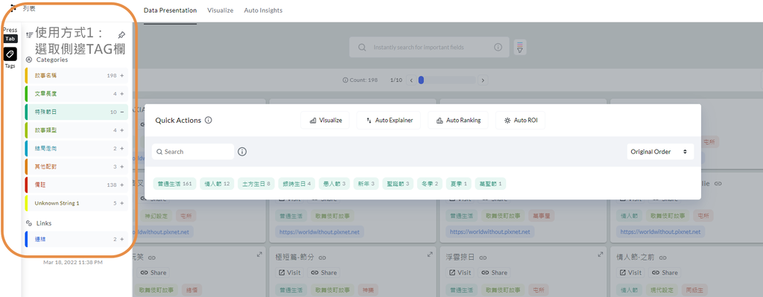Select the 聖誕節 3 tag chip
The width and height of the screenshot is (763, 297).
click(x=398, y=184)
